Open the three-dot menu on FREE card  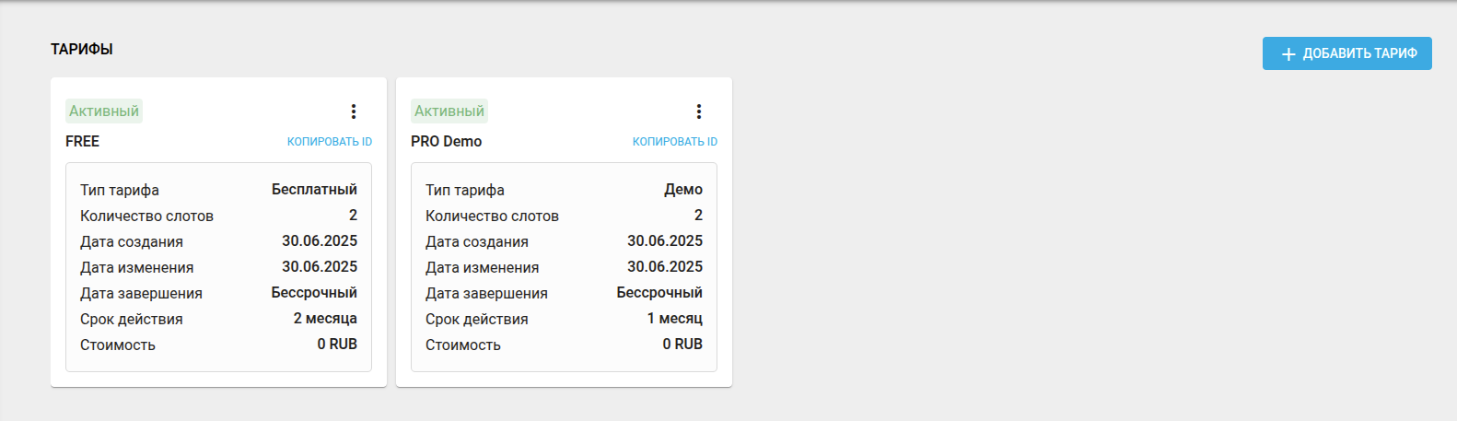pos(354,111)
